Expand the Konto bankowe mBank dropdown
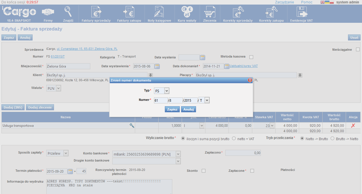 (x=178, y=154)
